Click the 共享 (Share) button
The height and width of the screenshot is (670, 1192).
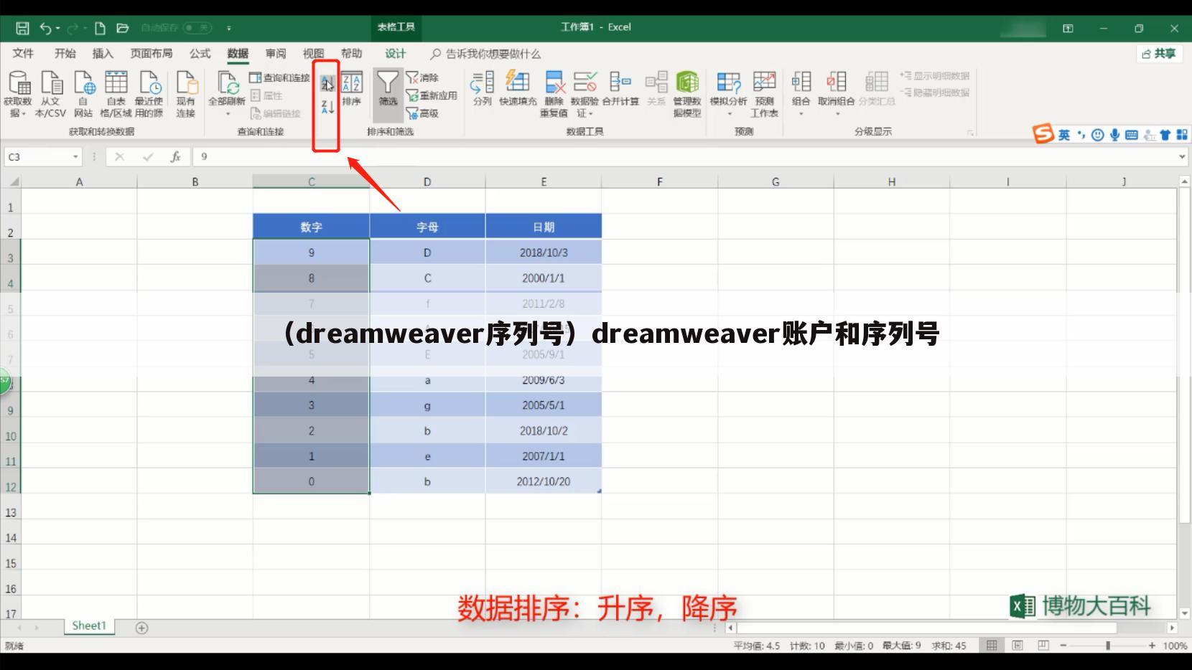click(1159, 54)
